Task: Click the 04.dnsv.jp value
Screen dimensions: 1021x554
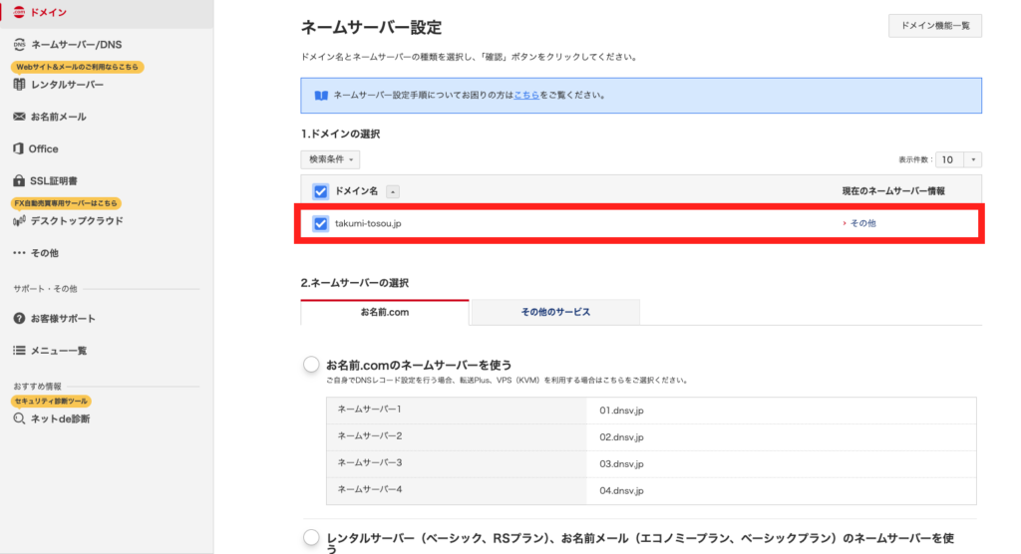Action: click(x=621, y=491)
